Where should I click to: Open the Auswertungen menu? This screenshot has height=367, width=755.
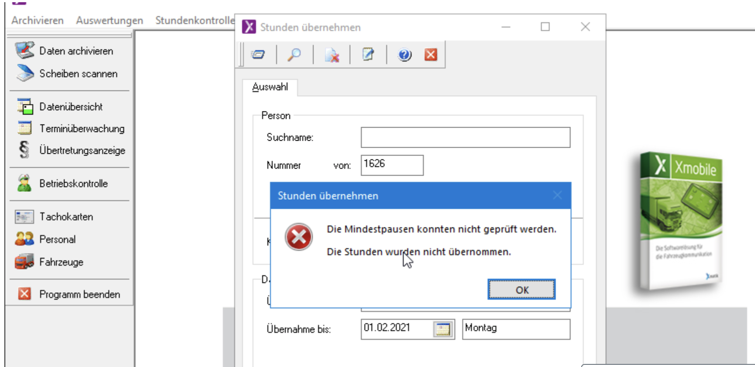109,21
